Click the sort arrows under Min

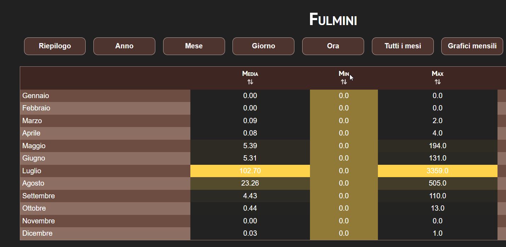point(344,82)
